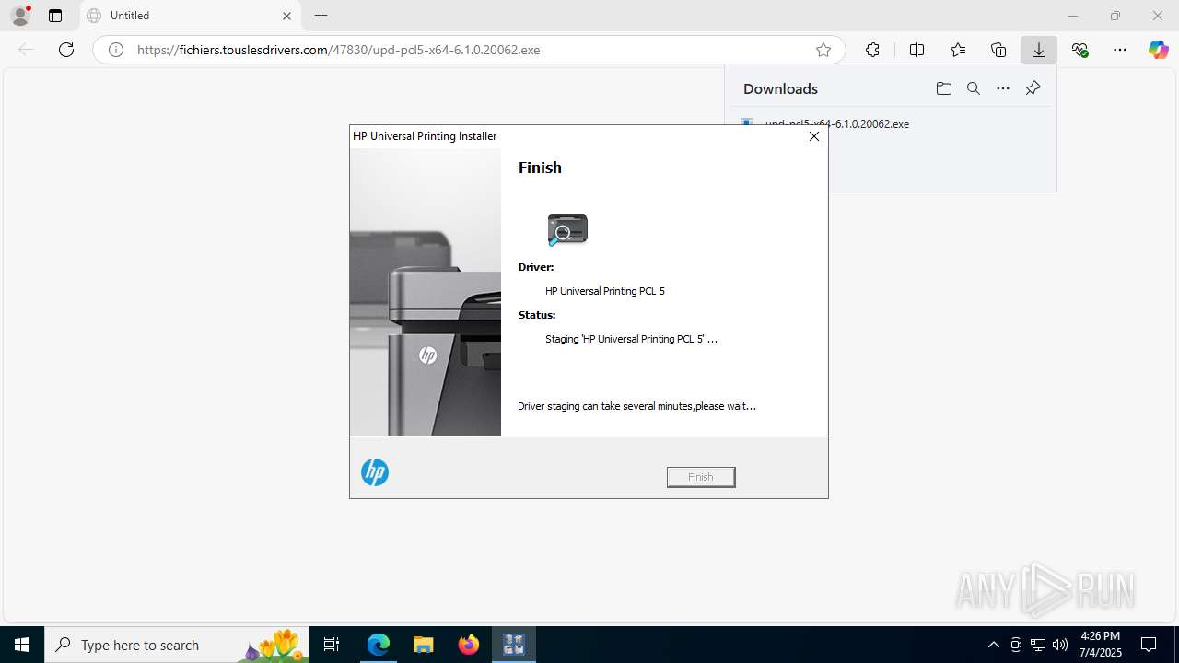Click the Finish button in installer
This screenshot has width=1179, height=663.
pos(701,477)
